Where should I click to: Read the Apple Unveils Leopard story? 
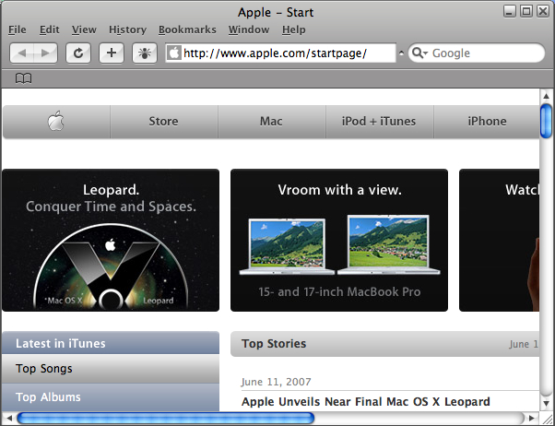(x=365, y=402)
